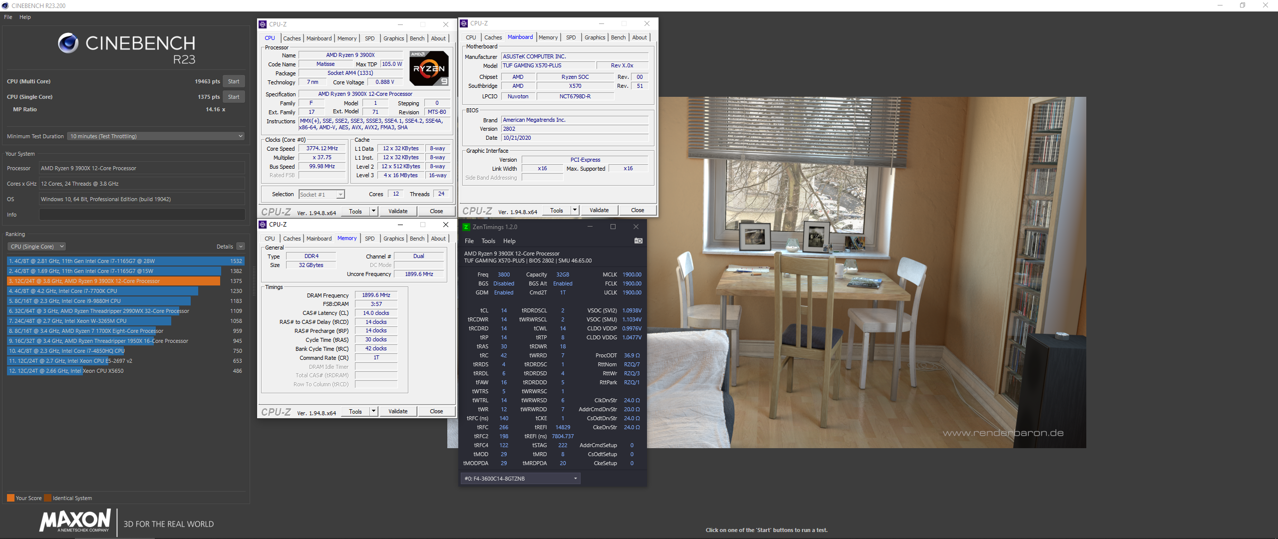This screenshot has height=539, width=1278.
Task: Click the DRAM Frequency 1899.6 MHz value
Action: point(376,295)
